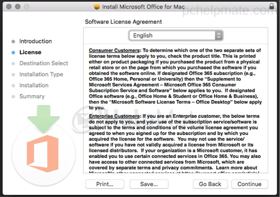
Task: Click inside the license agreement text area
Action: (175, 109)
